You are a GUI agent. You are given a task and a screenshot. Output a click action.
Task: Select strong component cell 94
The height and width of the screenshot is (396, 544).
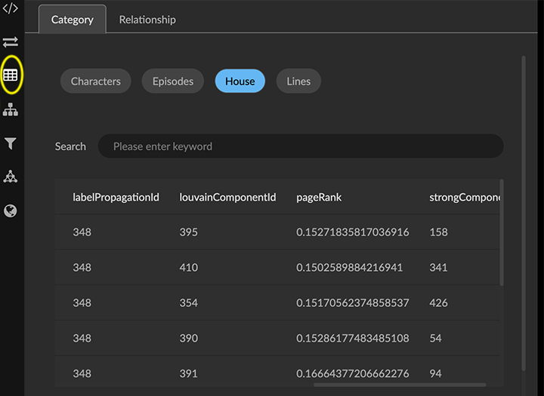coord(435,373)
